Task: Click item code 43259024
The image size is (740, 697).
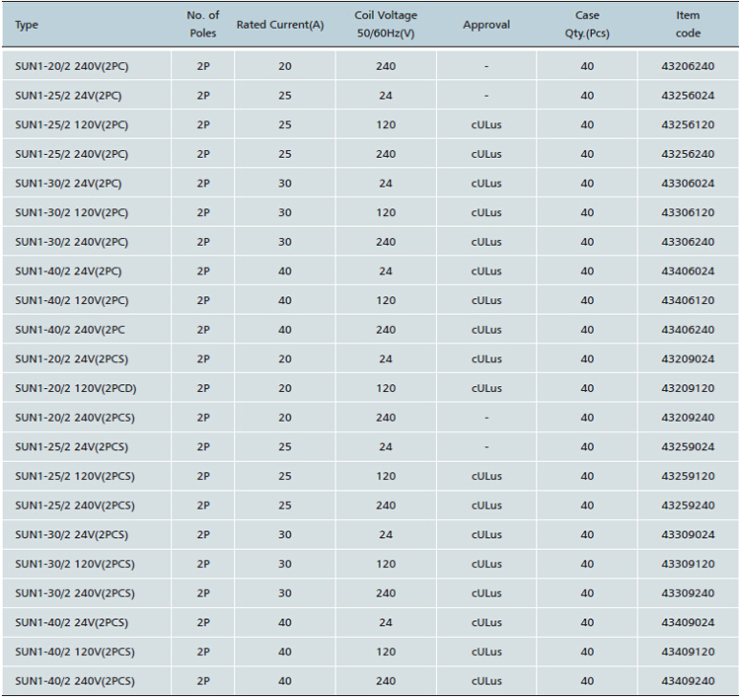Action: (x=688, y=446)
